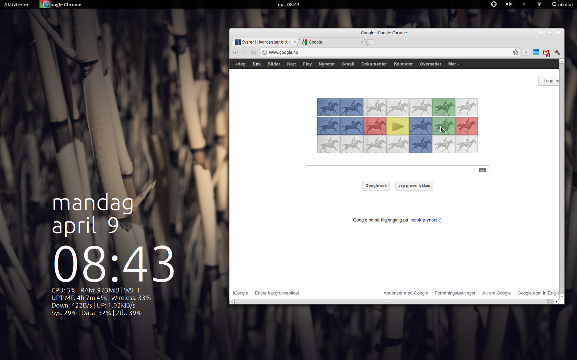Open Bilder in the Google bar

pos(274,64)
